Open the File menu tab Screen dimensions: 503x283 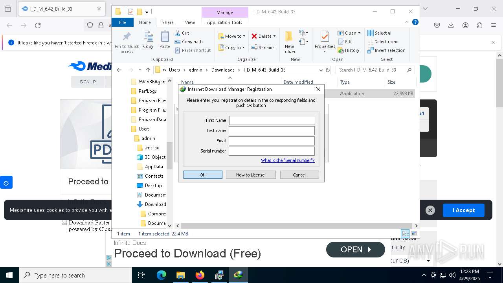tap(123, 22)
